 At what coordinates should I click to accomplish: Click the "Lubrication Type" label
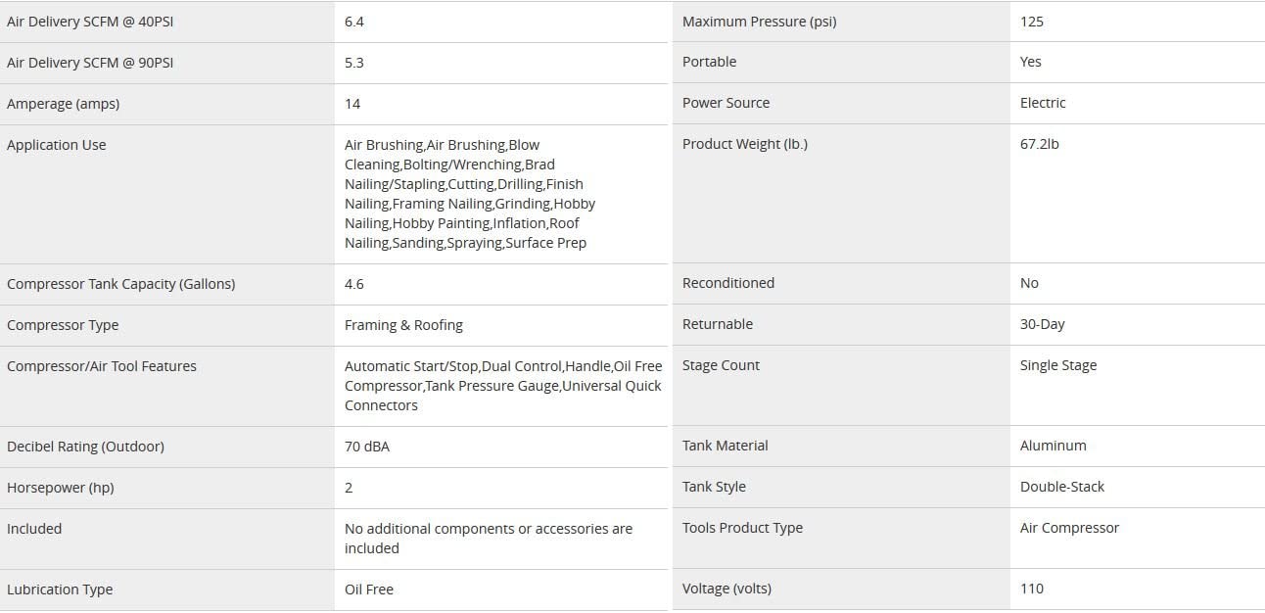(60, 589)
